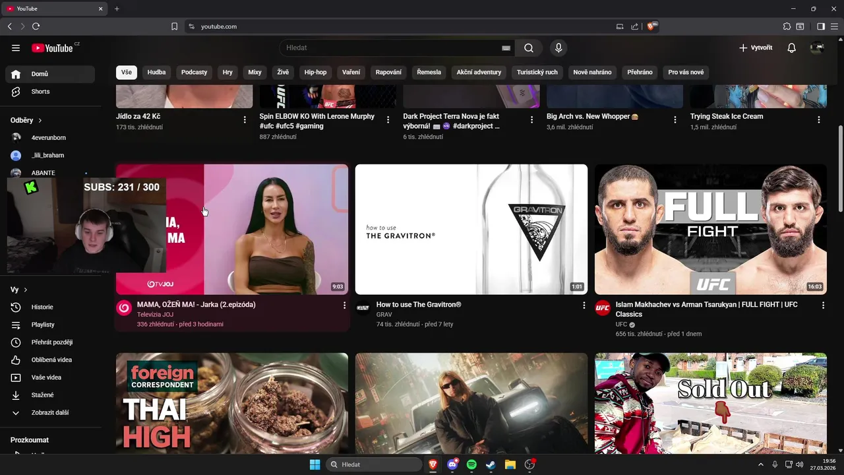Open the YouTube hamburger guide menu
The image size is (844, 475).
[16, 48]
